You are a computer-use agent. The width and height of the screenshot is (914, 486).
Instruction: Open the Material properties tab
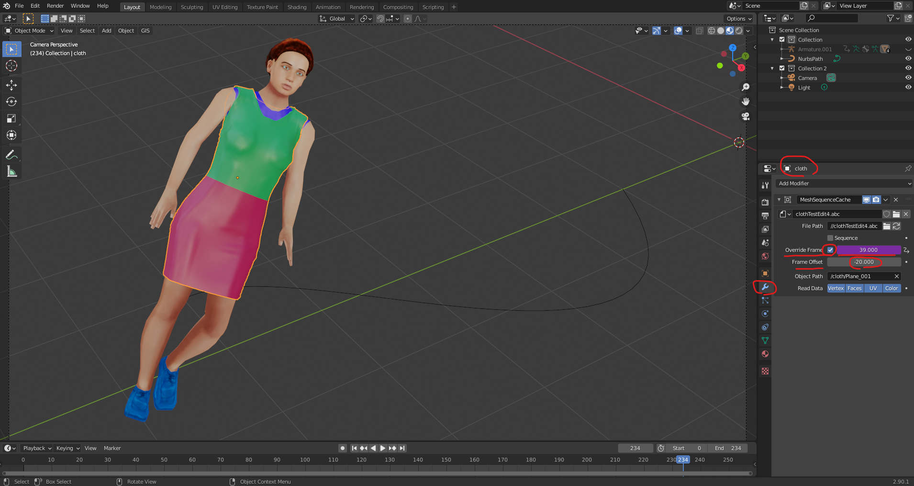coord(765,354)
